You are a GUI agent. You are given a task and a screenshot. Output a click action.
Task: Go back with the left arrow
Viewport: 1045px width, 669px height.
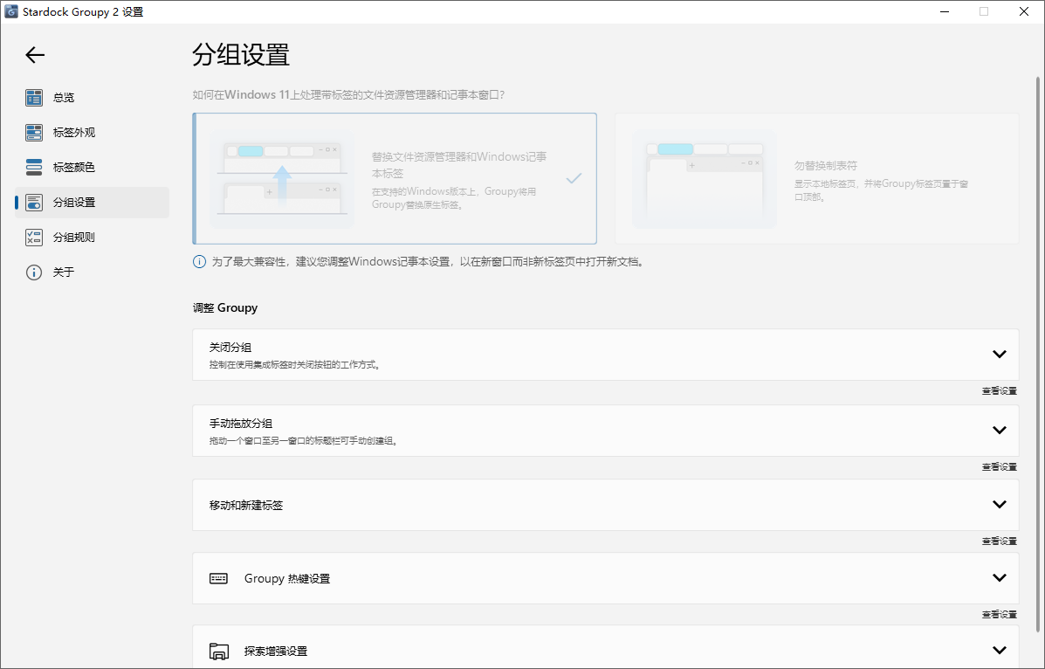[x=35, y=55]
